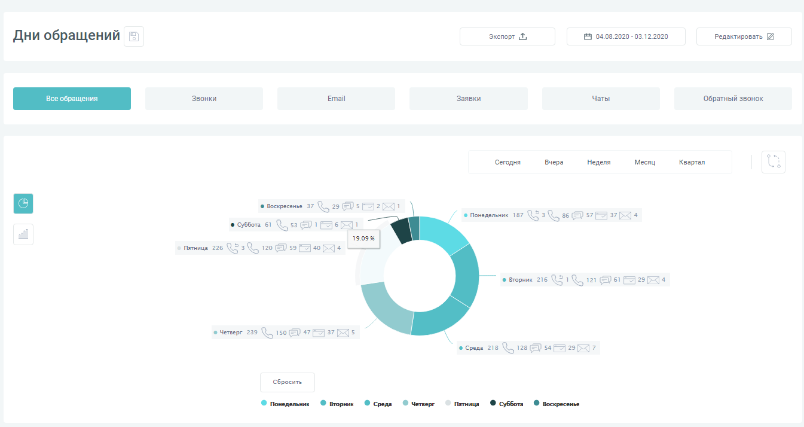Click the chat icon in Пятница row
The height and width of the screenshot is (427, 804).
click(x=281, y=248)
